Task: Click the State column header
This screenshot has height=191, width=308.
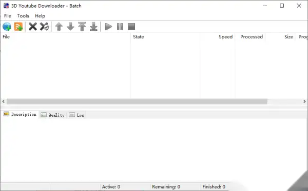Action: [165, 37]
